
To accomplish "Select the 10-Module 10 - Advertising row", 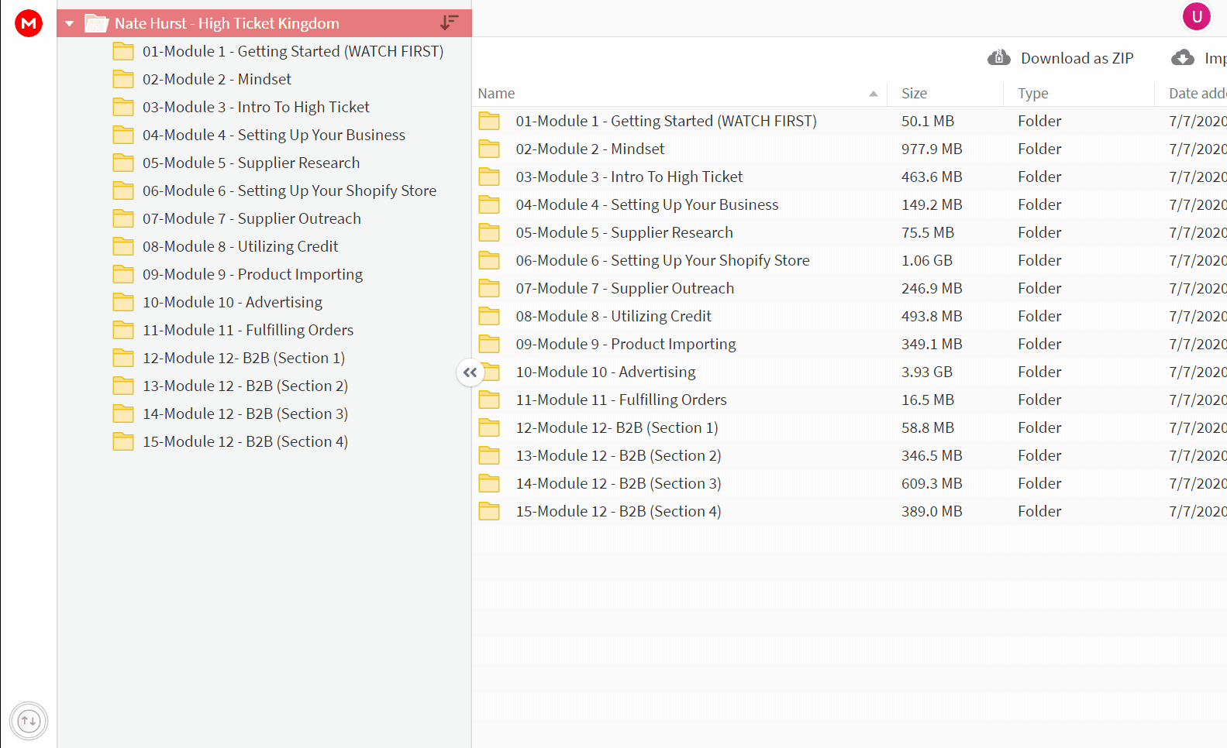I will point(850,372).
